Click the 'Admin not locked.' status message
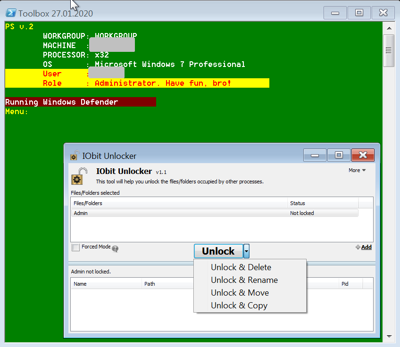400x347 pixels. [x=91, y=272]
